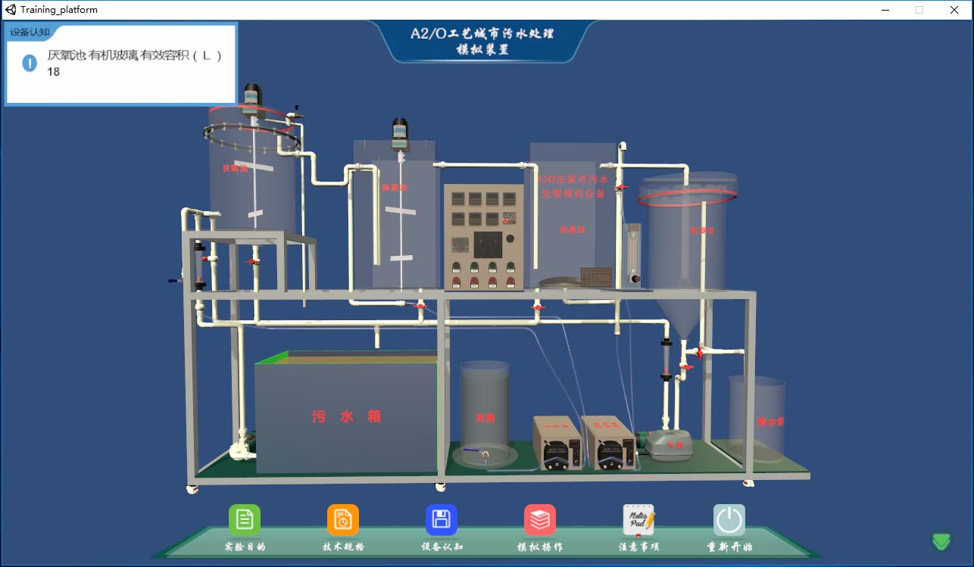Click the blue info icon in 设备认知 popup

point(30,63)
